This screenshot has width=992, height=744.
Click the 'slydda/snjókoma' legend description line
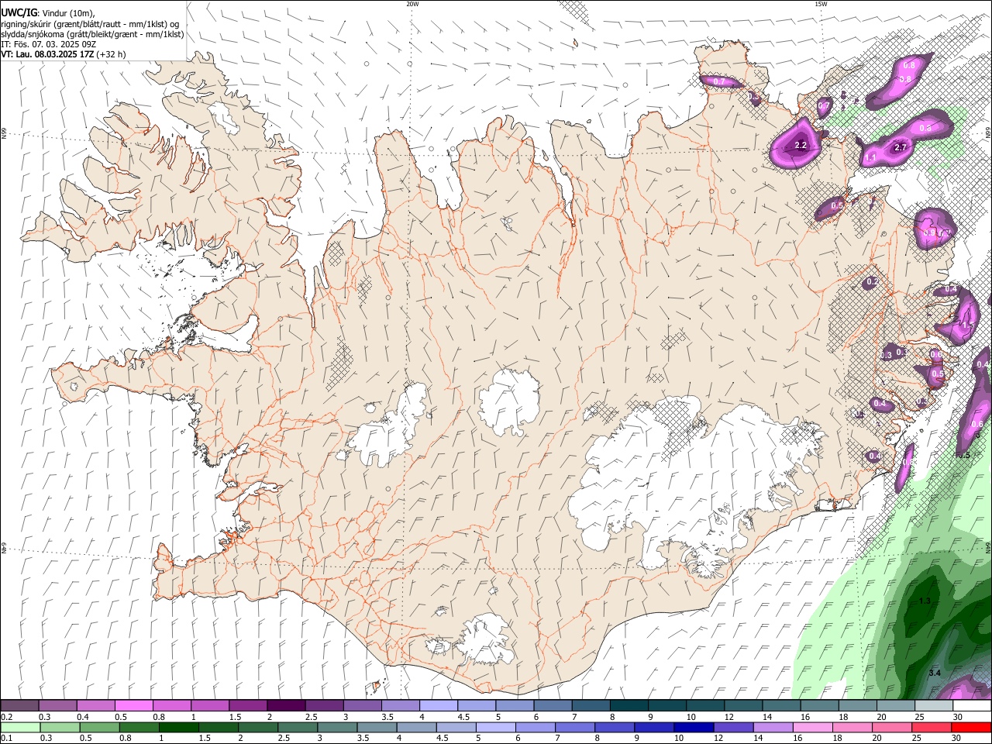(x=92, y=34)
